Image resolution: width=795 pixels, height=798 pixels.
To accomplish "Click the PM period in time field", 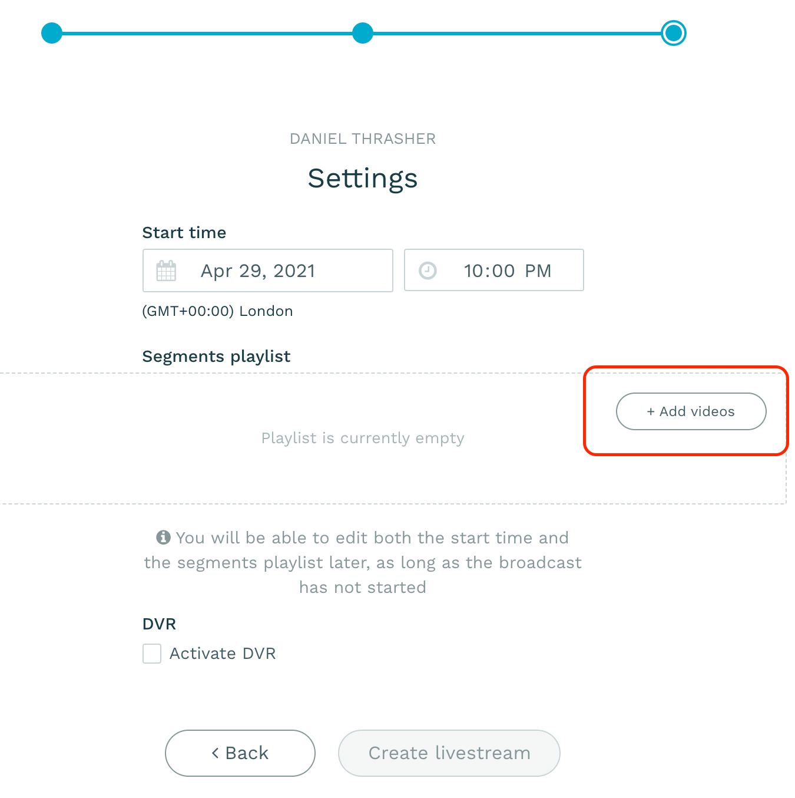I will click(x=538, y=271).
